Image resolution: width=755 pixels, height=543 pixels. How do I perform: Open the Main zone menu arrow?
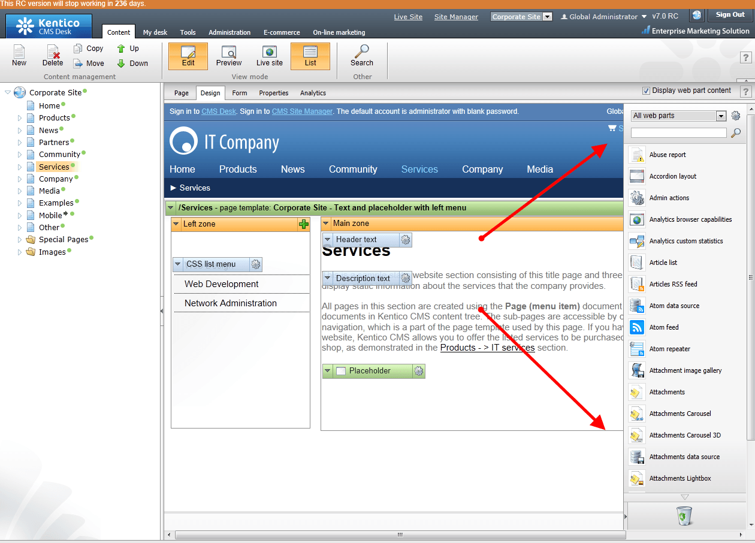click(x=326, y=224)
